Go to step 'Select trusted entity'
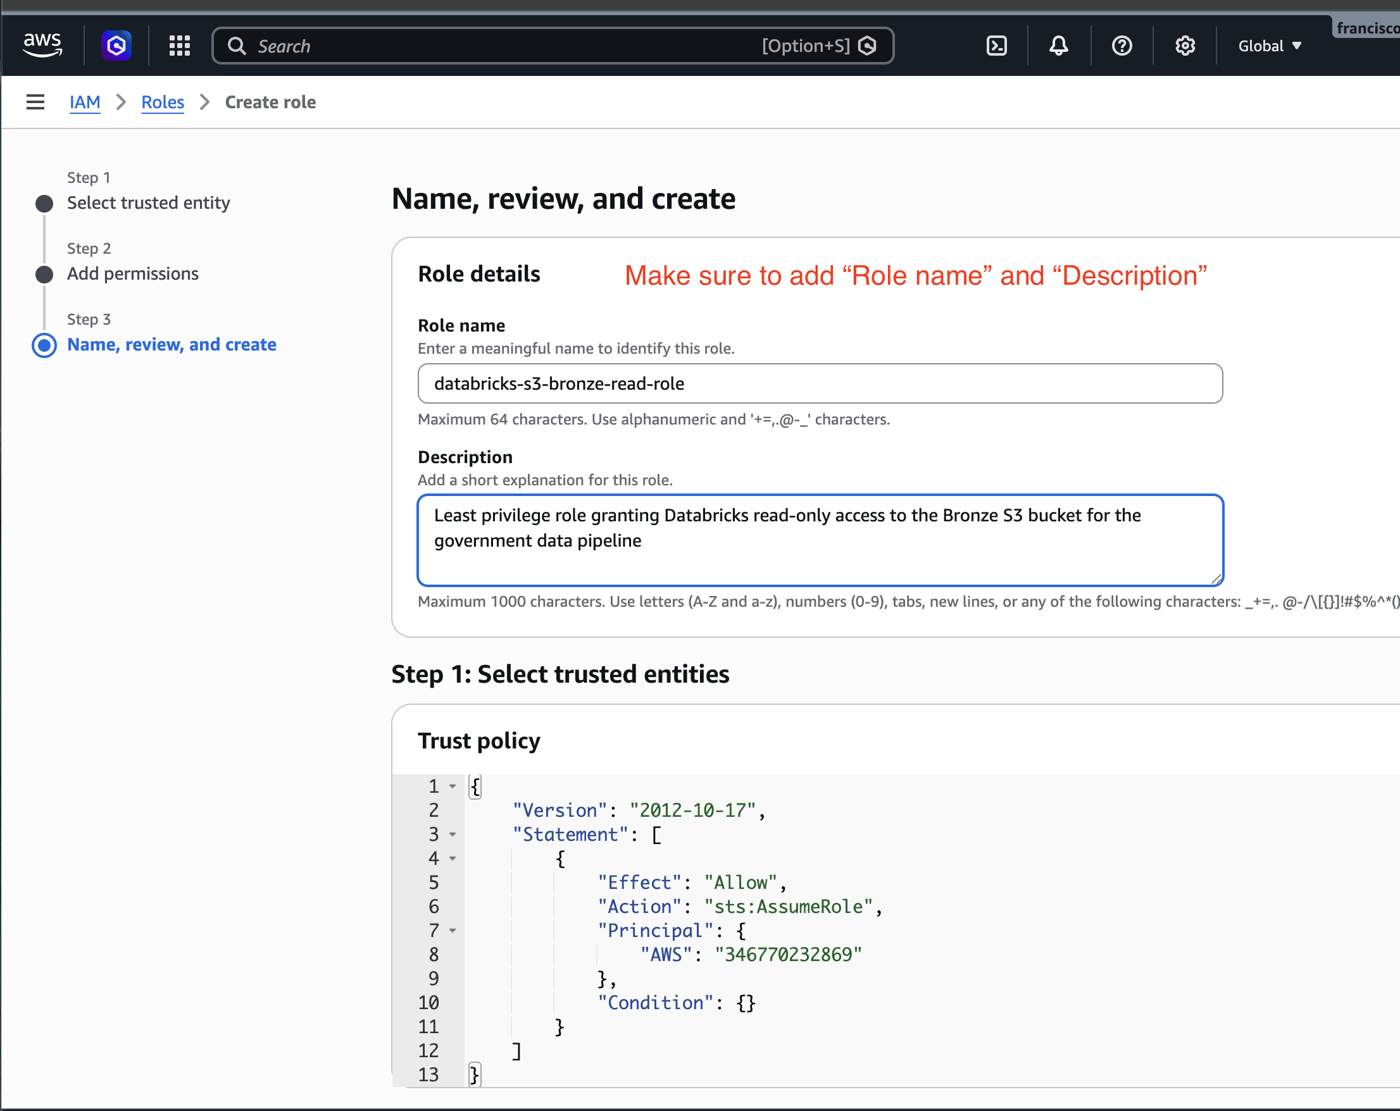Viewport: 1400px width, 1111px height. click(149, 202)
